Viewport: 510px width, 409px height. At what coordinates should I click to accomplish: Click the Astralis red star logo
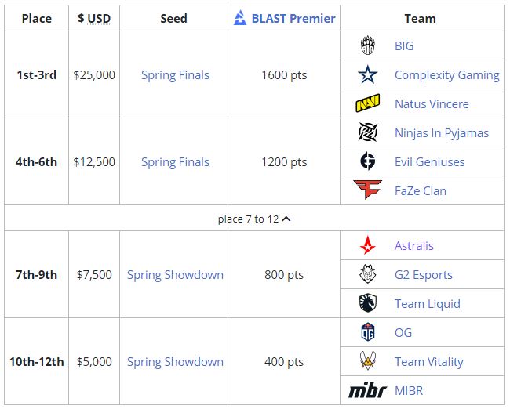tap(367, 246)
